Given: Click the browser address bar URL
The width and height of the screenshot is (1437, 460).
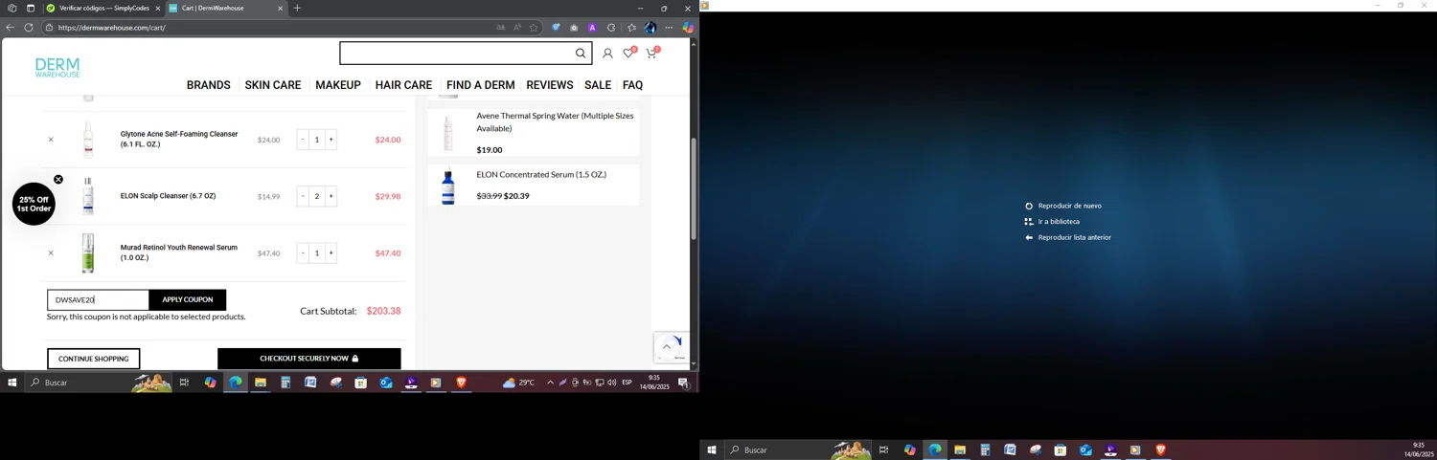Looking at the screenshot, I should pyautogui.click(x=111, y=28).
